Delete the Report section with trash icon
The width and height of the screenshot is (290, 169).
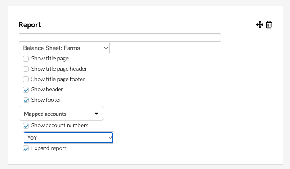[x=269, y=25]
